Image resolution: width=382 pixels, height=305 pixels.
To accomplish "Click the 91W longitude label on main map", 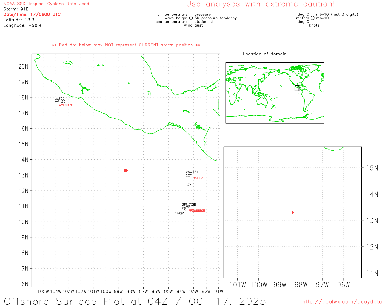I will point(218,291).
